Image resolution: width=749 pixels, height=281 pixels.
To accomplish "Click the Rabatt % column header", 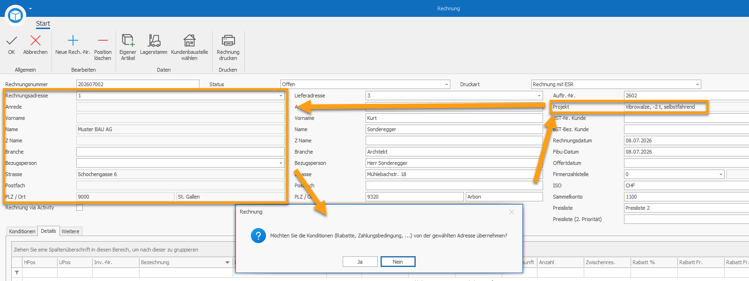I will [654, 262].
